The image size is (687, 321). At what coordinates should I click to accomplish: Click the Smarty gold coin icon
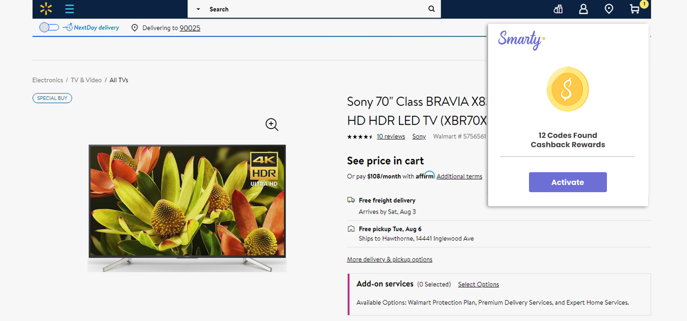(567, 89)
